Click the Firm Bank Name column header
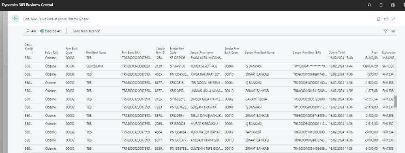Viewport: 405px width, 153px height. pyautogui.click(x=96, y=52)
